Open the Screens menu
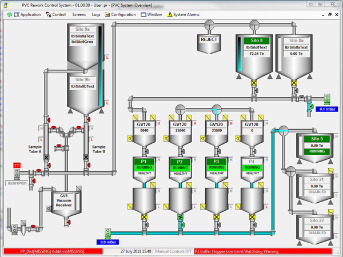The width and height of the screenshot is (343, 257). click(x=79, y=15)
